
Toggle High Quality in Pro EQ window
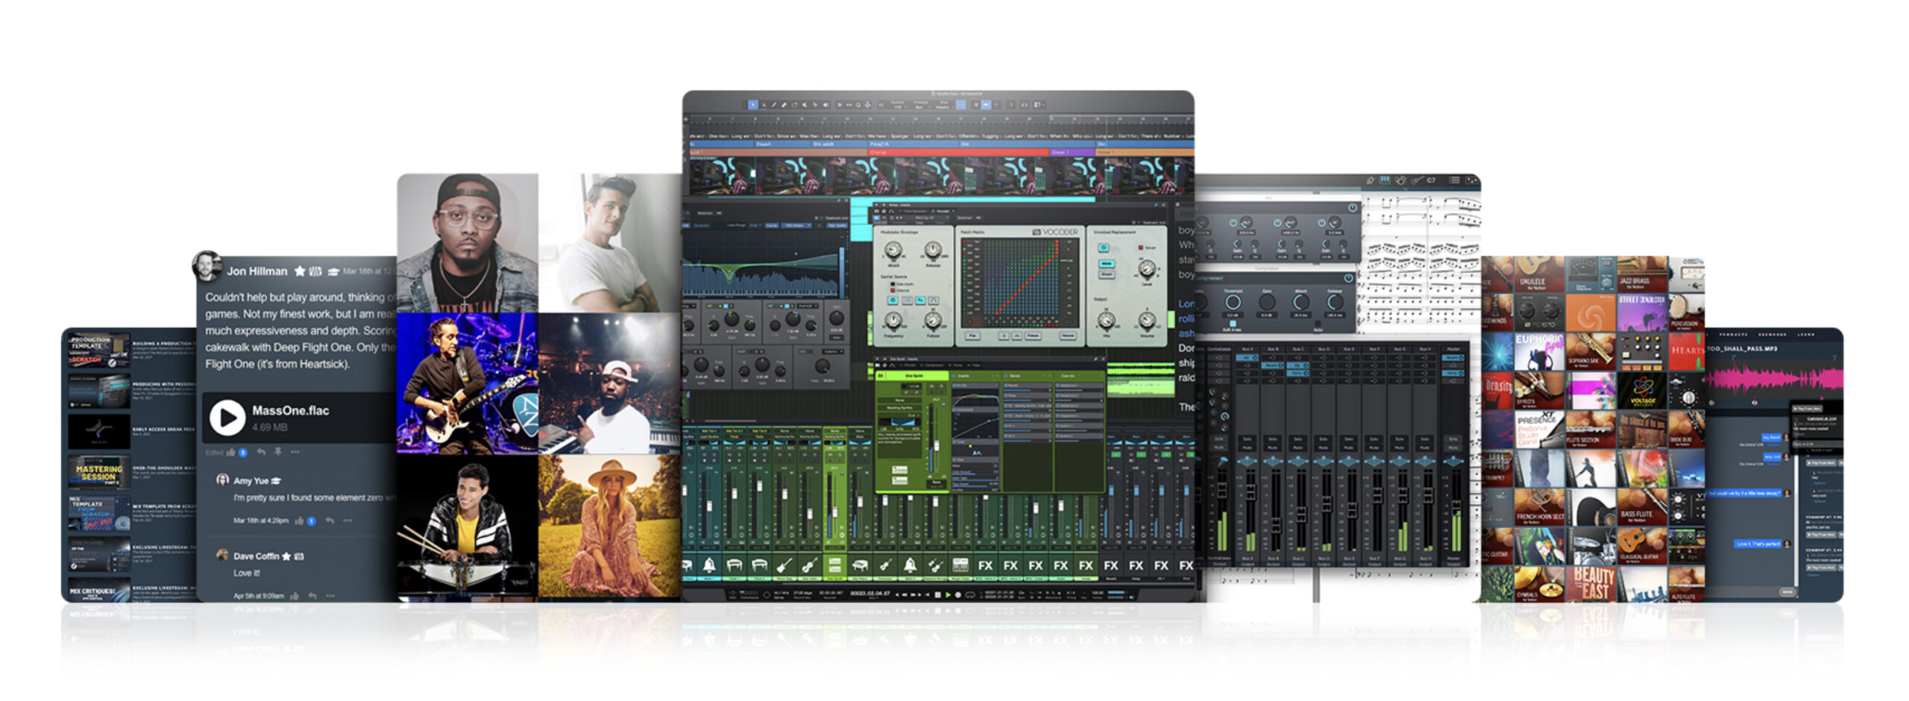(x=837, y=225)
